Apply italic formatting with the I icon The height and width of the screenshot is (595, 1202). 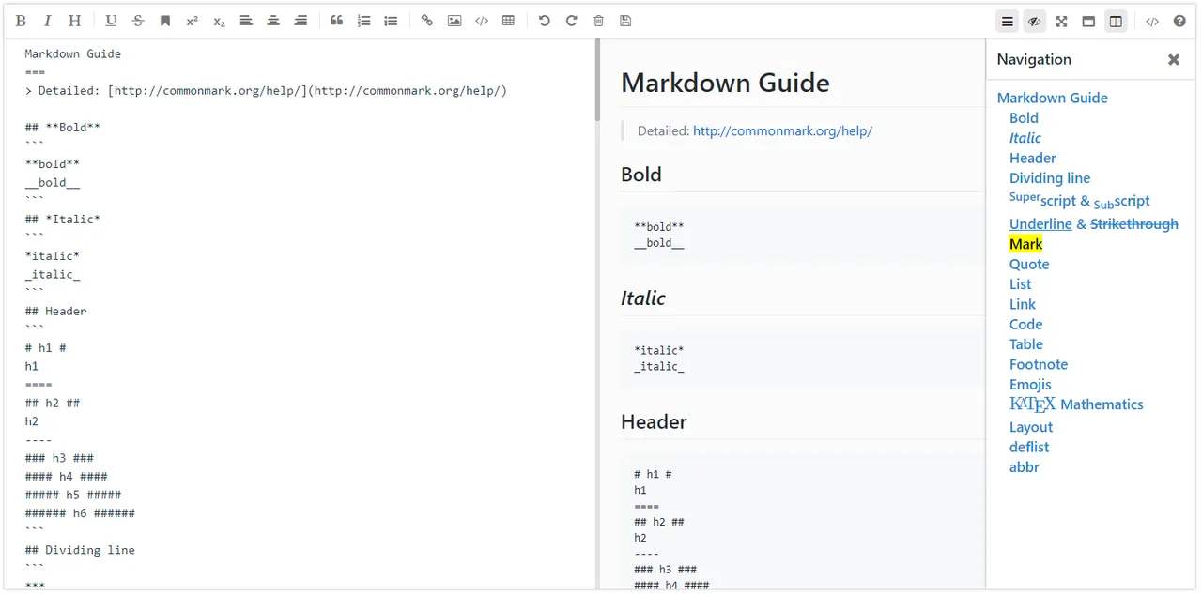pyautogui.click(x=48, y=21)
